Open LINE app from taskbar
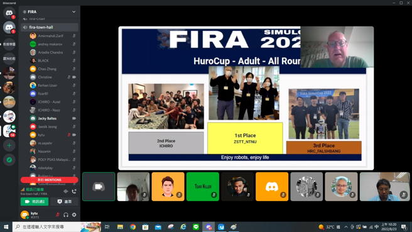The image size is (412, 232). pos(196,227)
